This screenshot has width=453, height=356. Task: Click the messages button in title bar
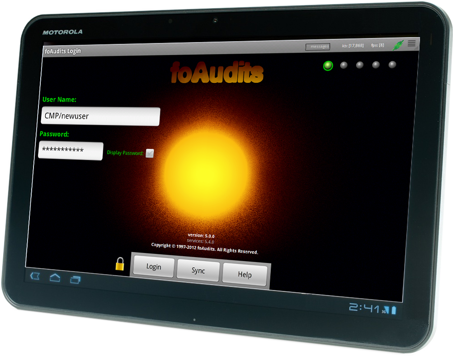coord(318,47)
